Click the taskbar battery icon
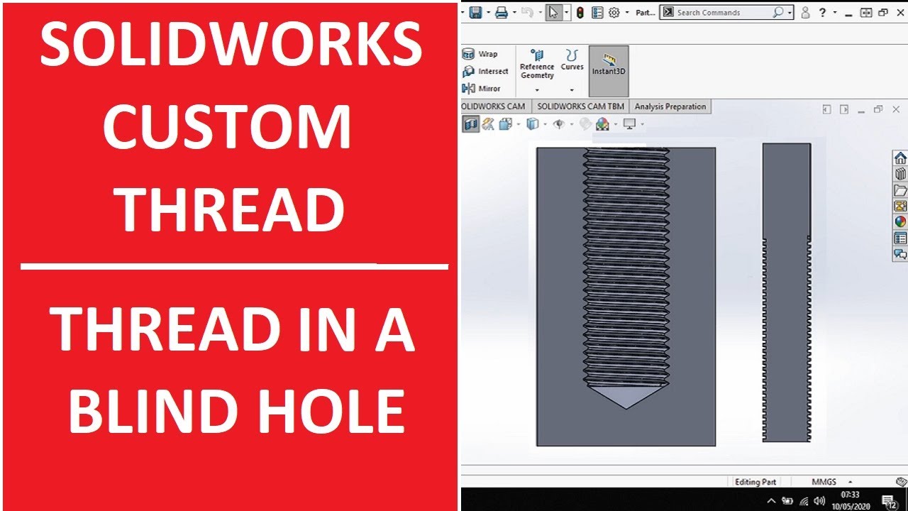This screenshot has height=511, width=908. [787, 501]
